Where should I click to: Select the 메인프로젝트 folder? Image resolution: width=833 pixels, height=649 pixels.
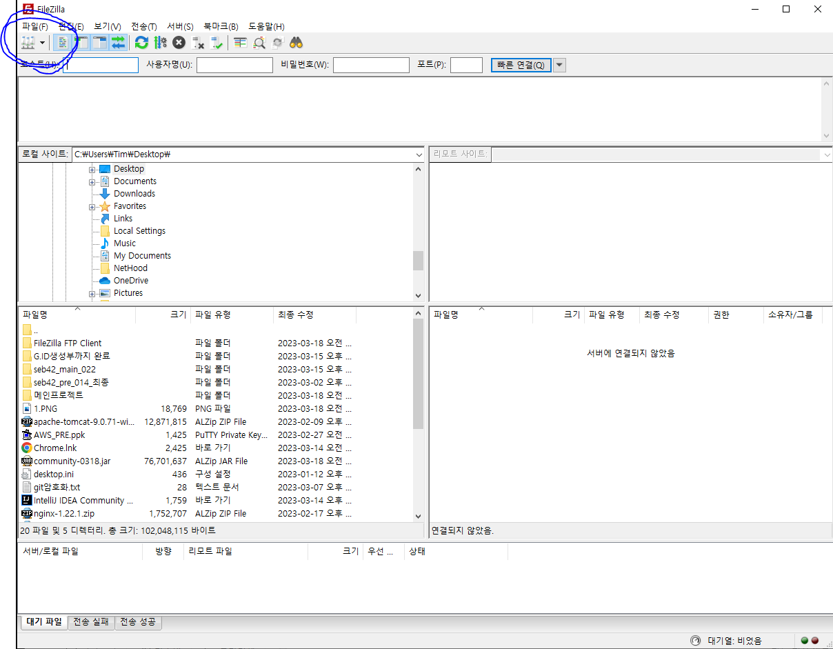coord(59,396)
